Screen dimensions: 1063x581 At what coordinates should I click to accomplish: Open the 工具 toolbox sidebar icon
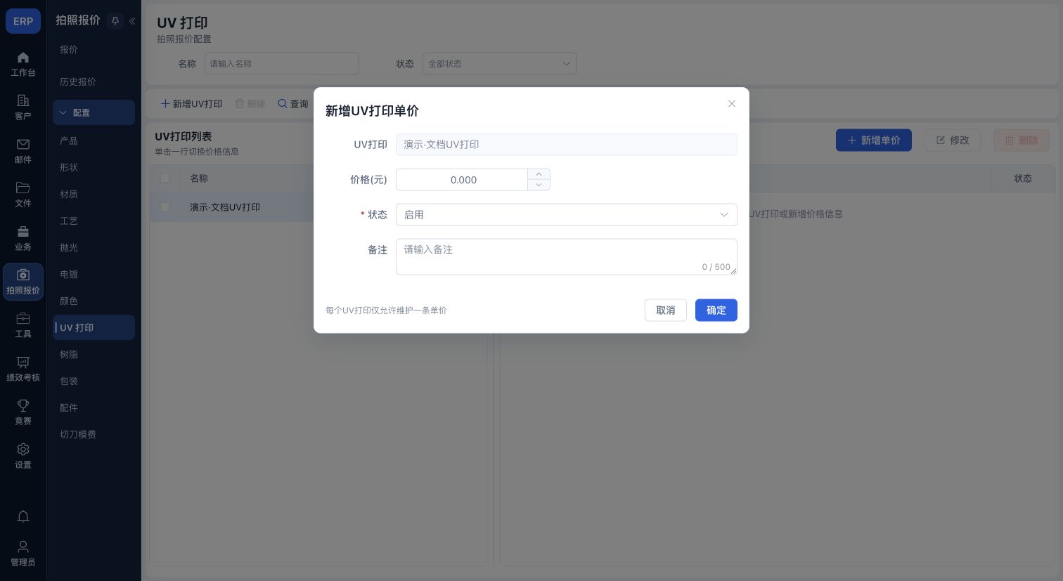click(23, 325)
